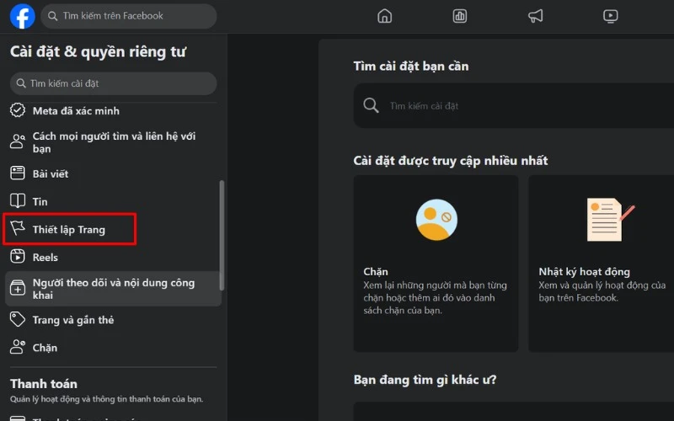Click the Nhật ký hoạt động card title
Image resolution: width=674 pixels, height=421 pixels.
[x=584, y=271]
